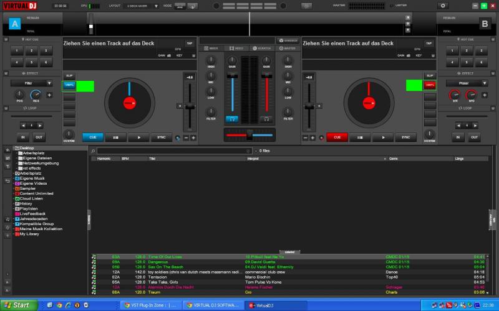This screenshot has width=499, height=311.
Task: Collapse the Desktop tree node
Action: click(17, 148)
